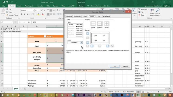Click OK in Format Cells dialog

pyautogui.click(x=115, y=66)
